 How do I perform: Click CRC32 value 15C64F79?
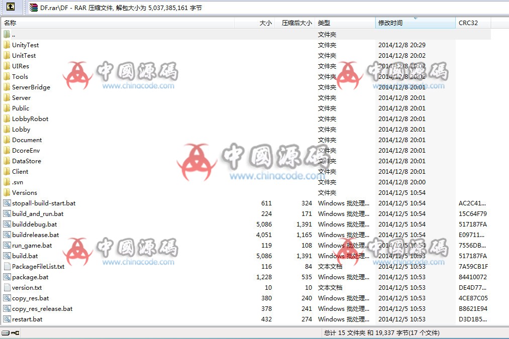click(473, 213)
